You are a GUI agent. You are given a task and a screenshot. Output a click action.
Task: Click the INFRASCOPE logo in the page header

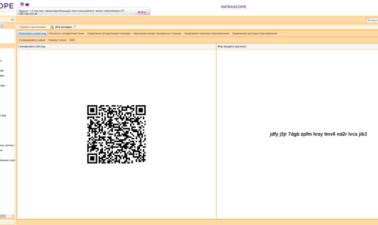click(234, 7)
